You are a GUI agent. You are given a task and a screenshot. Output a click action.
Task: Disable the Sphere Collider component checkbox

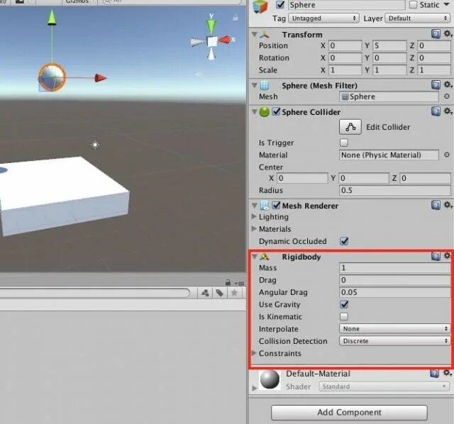tap(276, 112)
